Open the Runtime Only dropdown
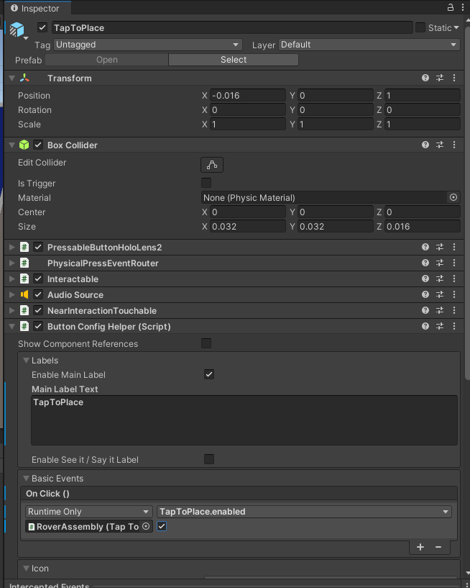The width and height of the screenshot is (470, 588). pyautogui.click(x=89, y=512)
